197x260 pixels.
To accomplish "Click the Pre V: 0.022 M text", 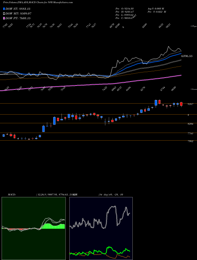I will [x=157, y=12].
